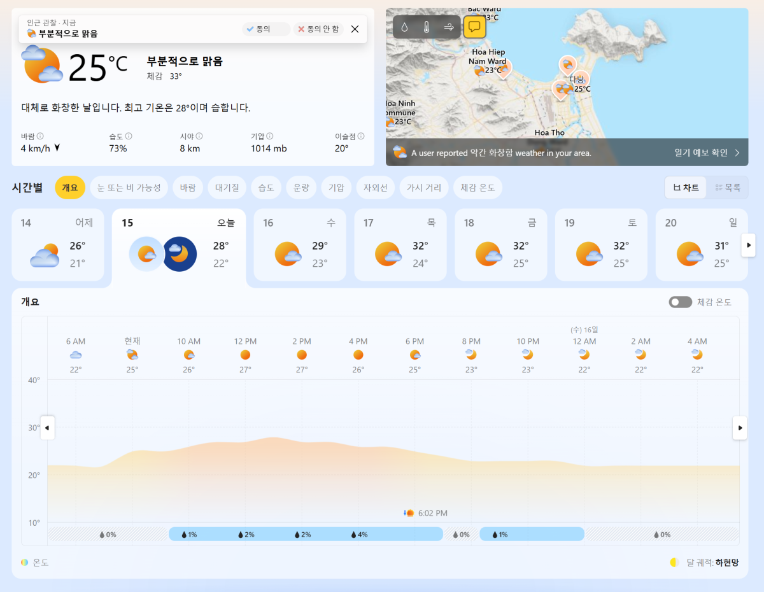Click the 4% precipitation chance label
The height and width of the screenshot is (592, 764).
point(360,535)
